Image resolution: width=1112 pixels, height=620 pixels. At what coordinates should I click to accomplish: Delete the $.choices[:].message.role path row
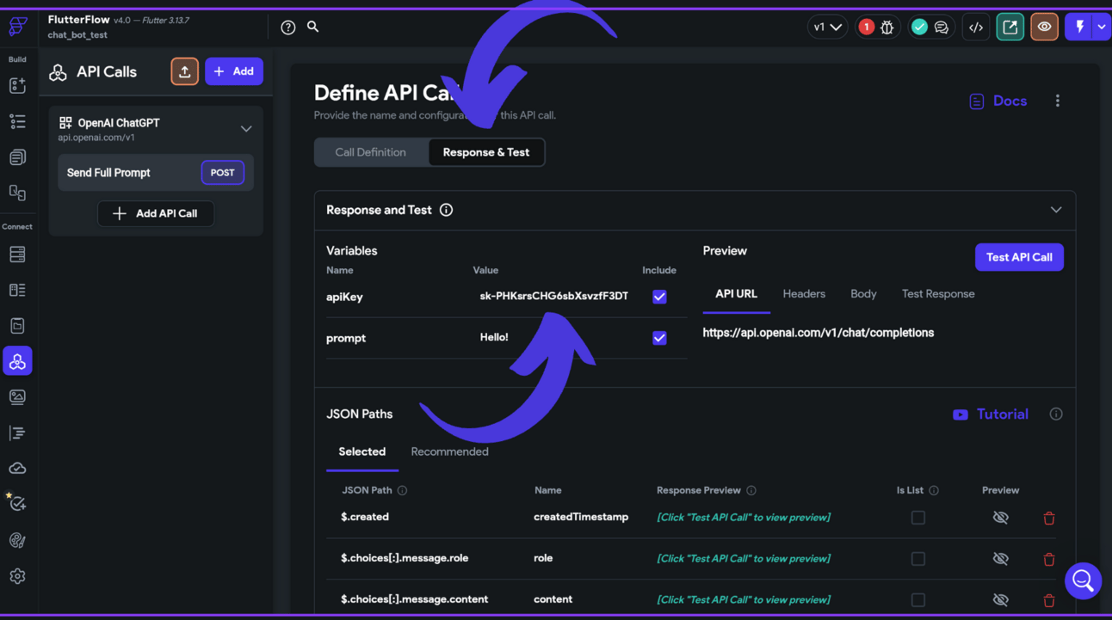1048,559
